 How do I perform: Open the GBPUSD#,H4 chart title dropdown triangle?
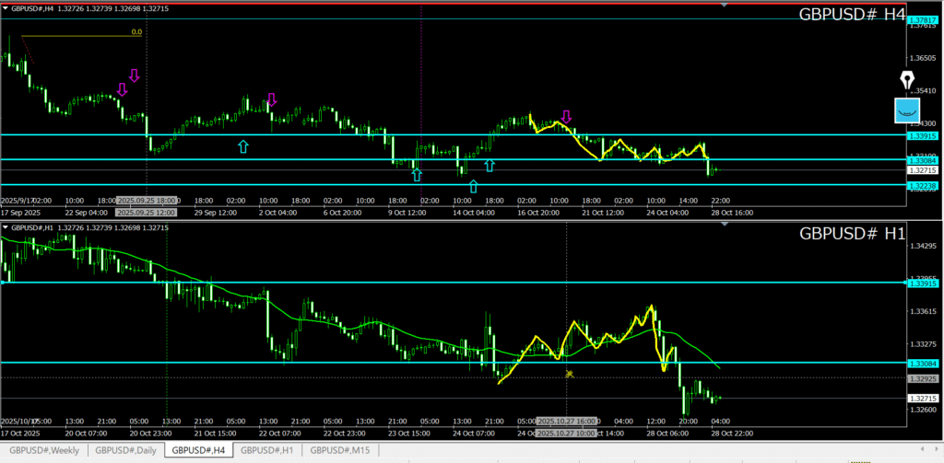[5, 7]
